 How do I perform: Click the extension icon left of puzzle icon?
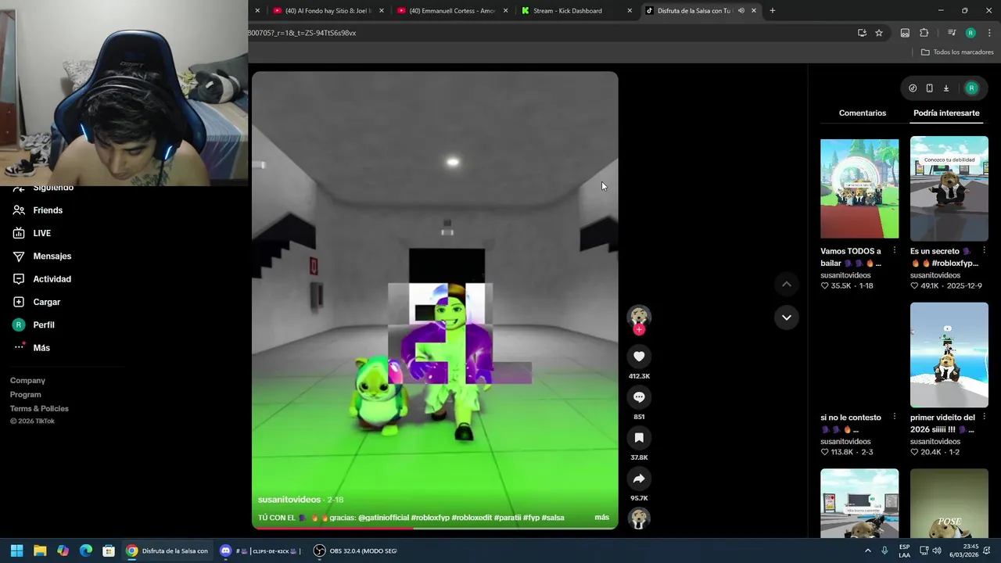[x=905, y=33]
